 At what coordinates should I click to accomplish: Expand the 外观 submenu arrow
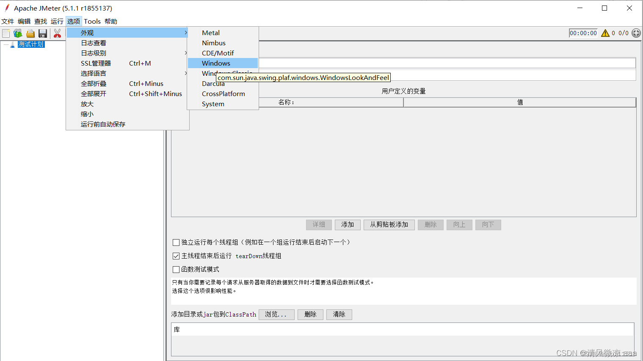click(x=185, y=33)
